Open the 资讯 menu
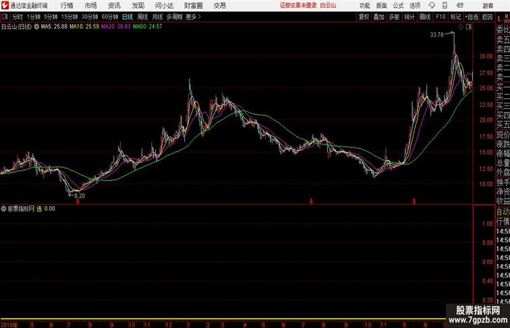 click(114, 5)
